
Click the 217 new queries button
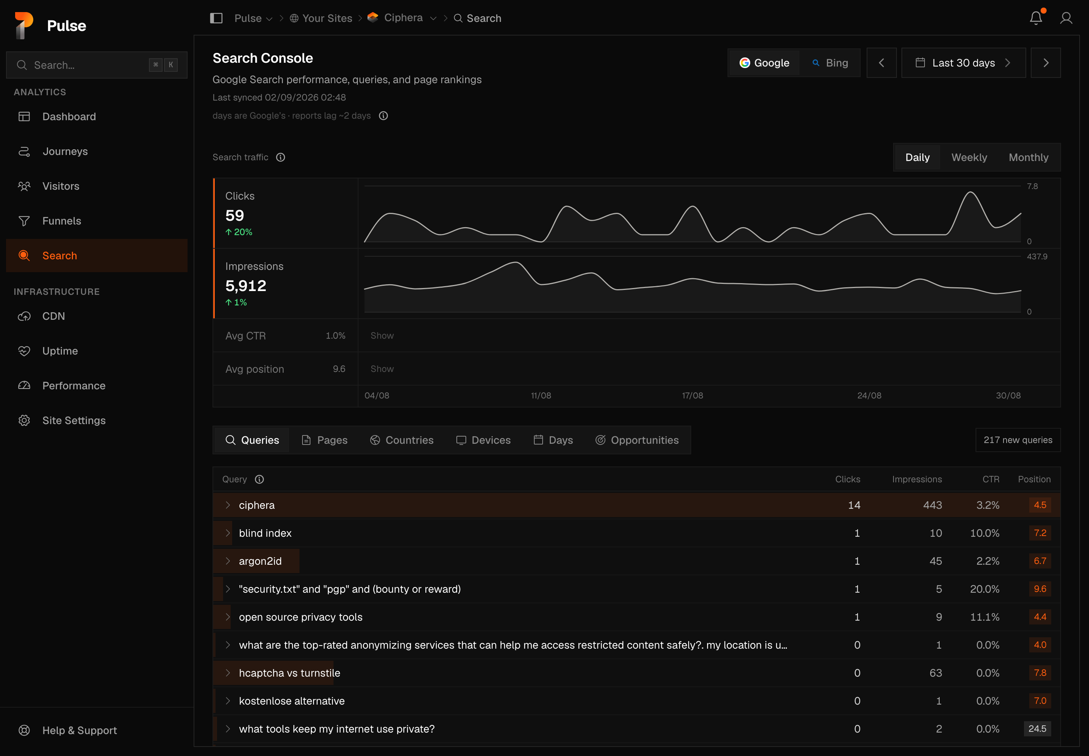click(1018, 440)
